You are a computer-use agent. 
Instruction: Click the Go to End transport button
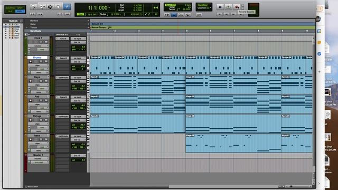point(241,14)
